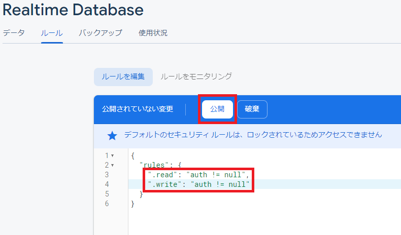Select the ルールを編集 sub-tab
The height and width of the screenshot is (235, 401).
[x=123, y=76]
